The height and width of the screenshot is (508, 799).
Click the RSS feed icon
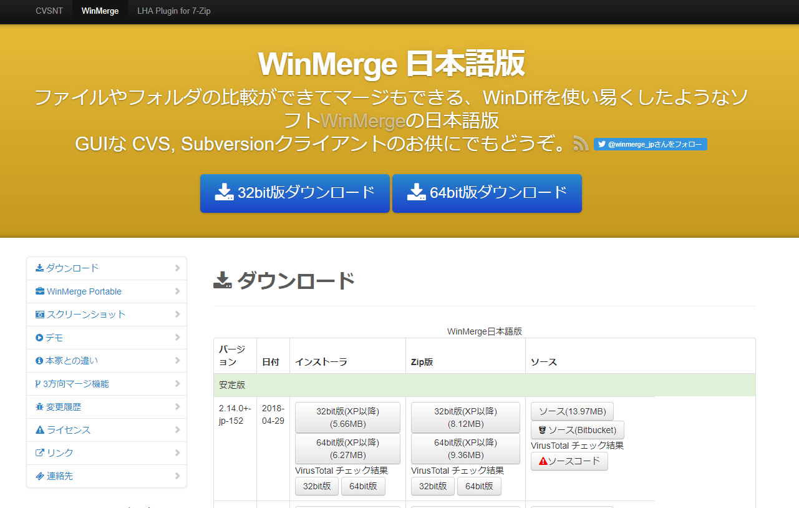pos(581,144)
